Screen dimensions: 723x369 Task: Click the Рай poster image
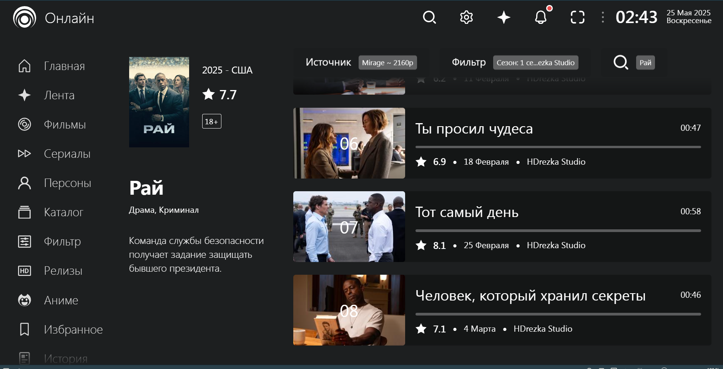click(159, 102)
